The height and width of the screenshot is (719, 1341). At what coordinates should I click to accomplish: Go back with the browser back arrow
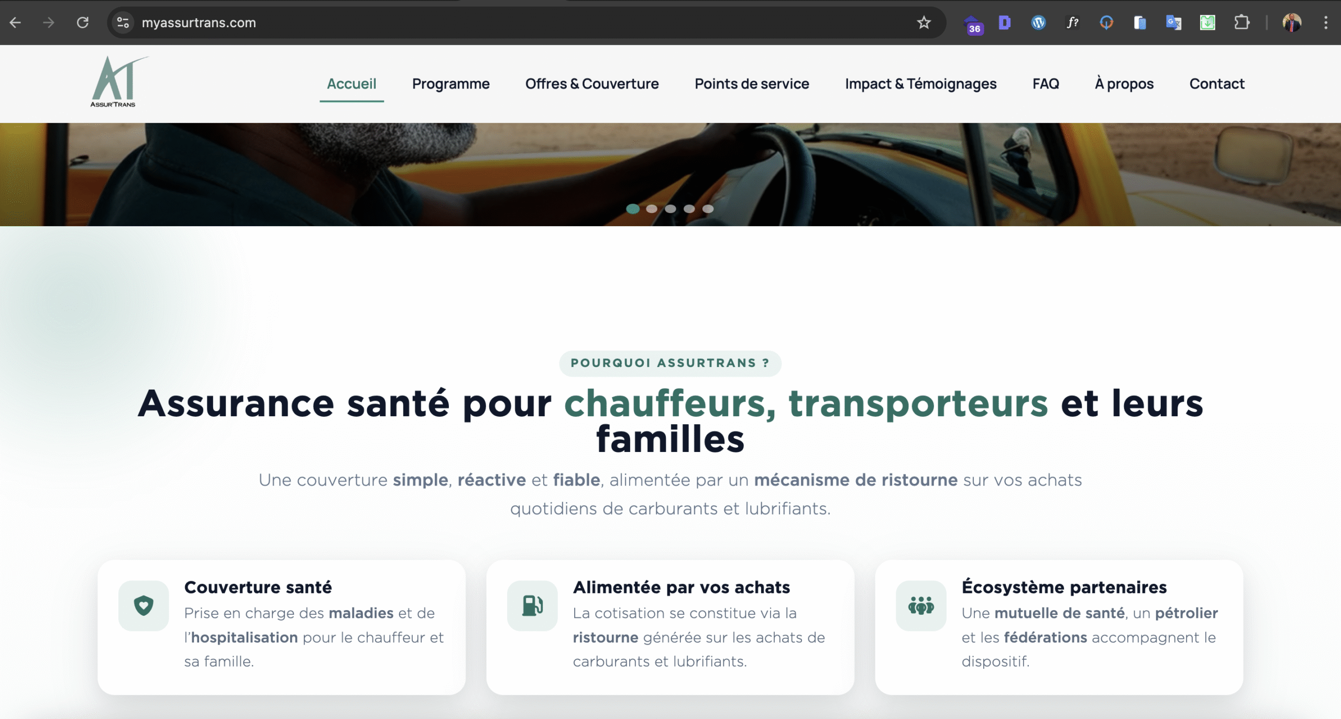15,23
